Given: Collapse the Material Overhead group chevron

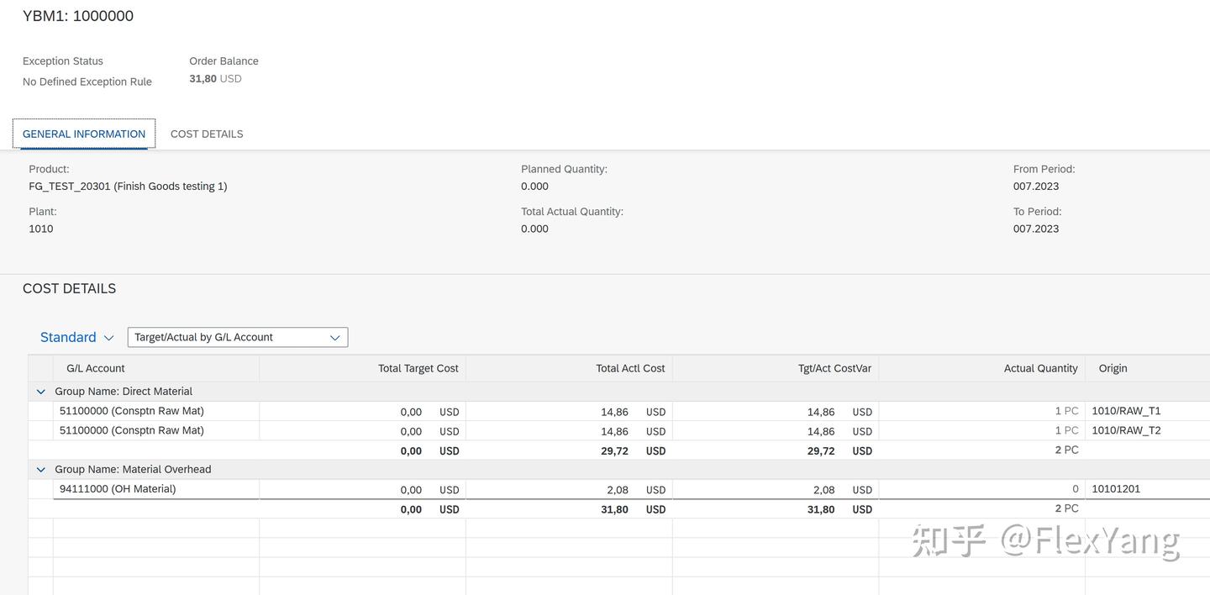Looking at the screenshot, I should [x=40, y=470].
